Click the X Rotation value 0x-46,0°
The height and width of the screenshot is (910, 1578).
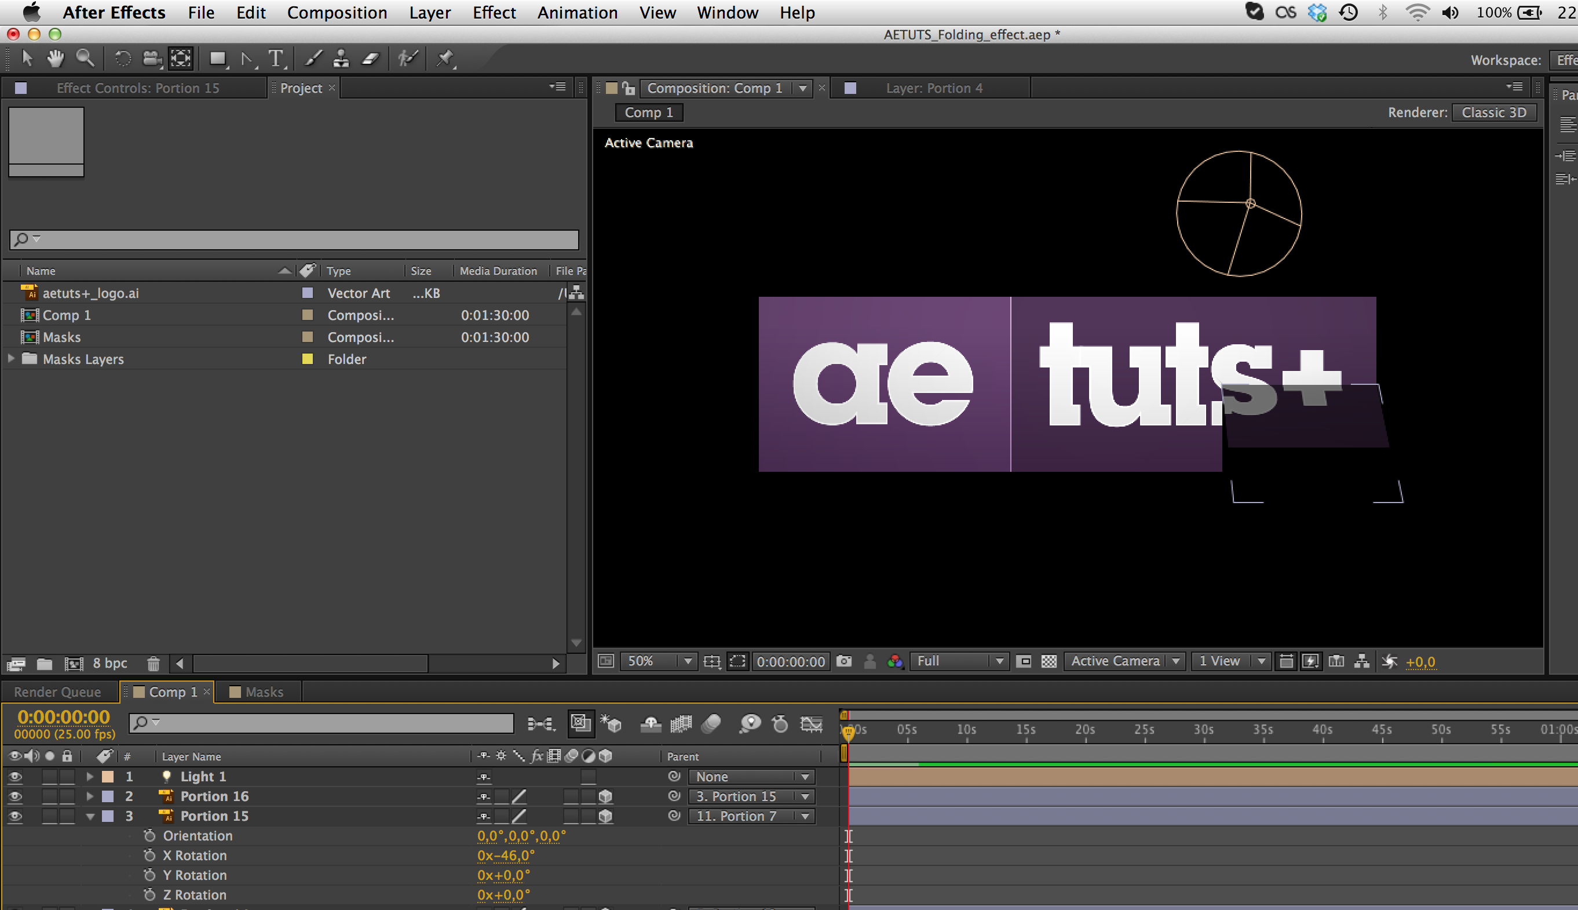click(x=506, y=856)
